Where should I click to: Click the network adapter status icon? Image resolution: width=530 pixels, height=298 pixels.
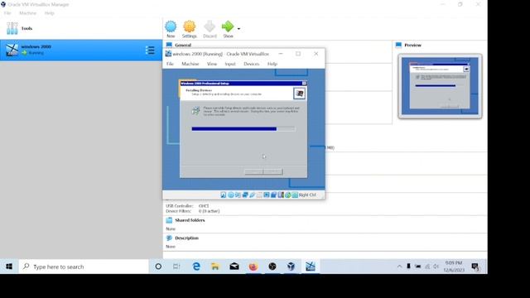click(x=245, y=195)
